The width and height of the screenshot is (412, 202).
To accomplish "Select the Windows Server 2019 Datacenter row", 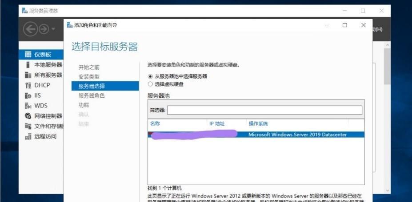I will (x=256, y=135).
